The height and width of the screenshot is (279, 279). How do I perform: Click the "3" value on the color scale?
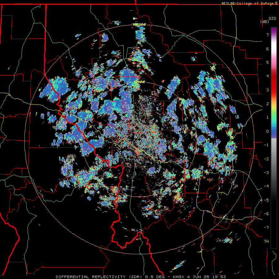tap(268, 90)
